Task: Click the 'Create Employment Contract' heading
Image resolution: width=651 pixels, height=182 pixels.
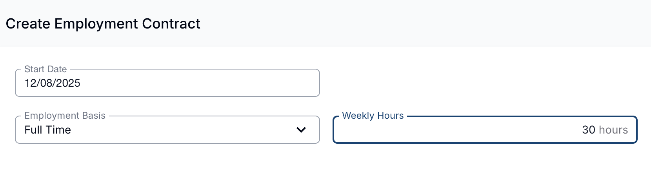Action: [x=103, y=24]
